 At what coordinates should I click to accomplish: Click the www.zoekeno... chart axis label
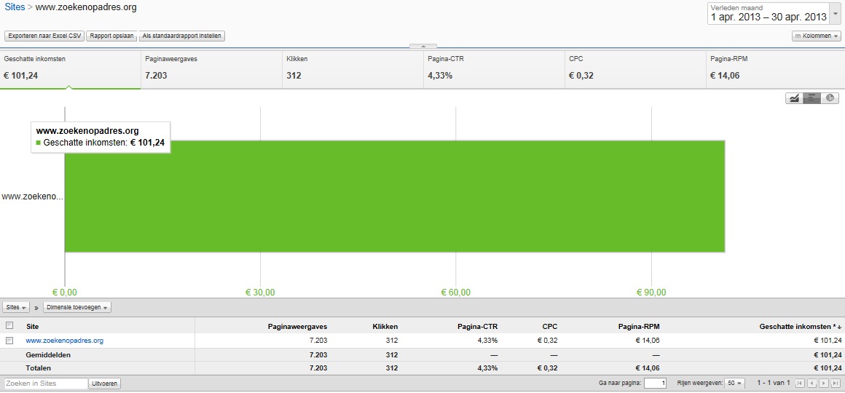coord(32,196)
